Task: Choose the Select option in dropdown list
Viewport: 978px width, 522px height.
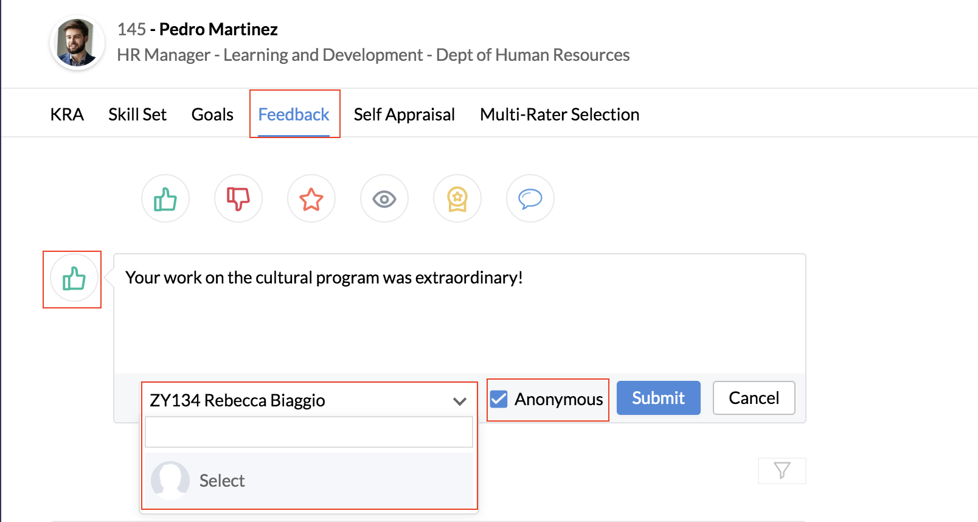Action: click(x=223, y=481)
